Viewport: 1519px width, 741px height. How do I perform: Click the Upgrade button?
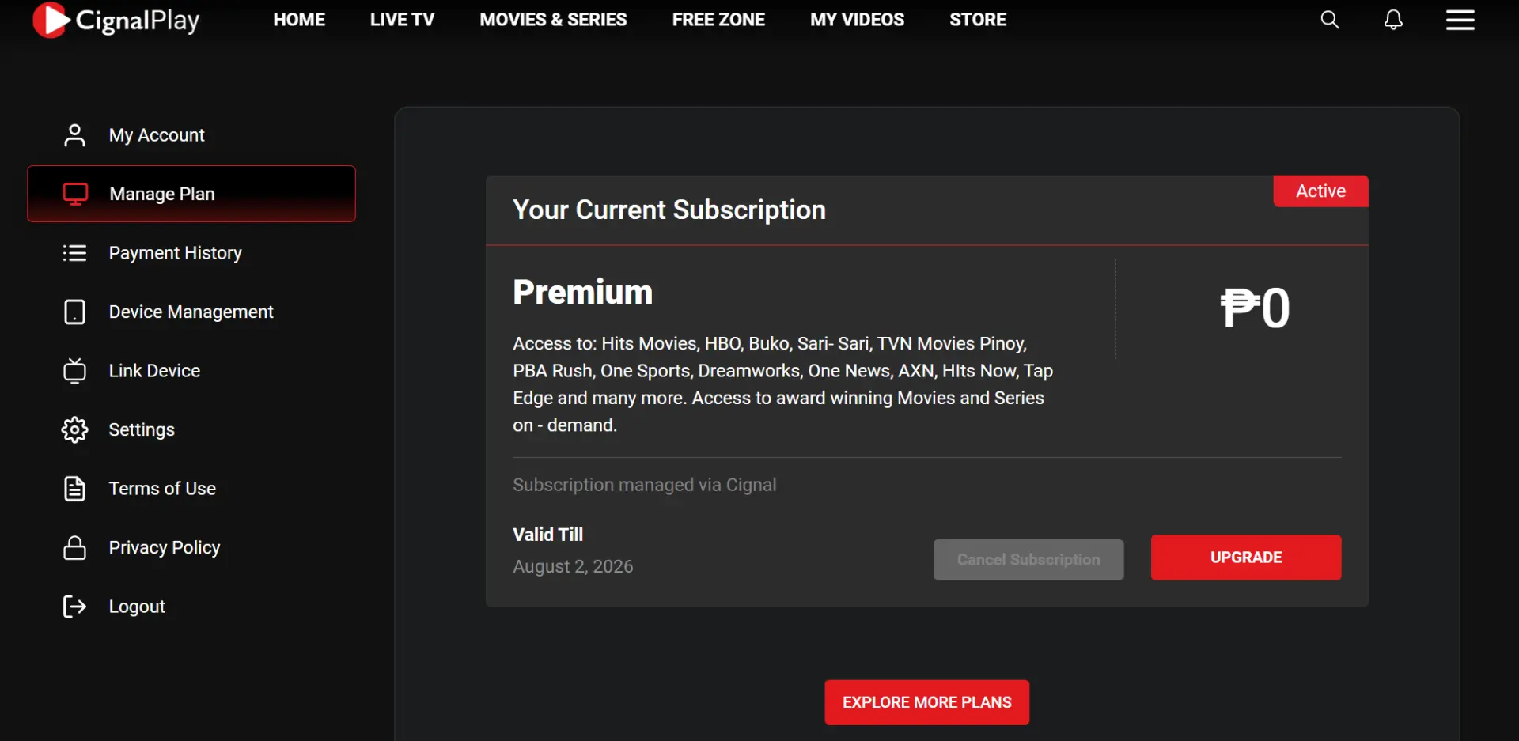tap(1246, 558)
